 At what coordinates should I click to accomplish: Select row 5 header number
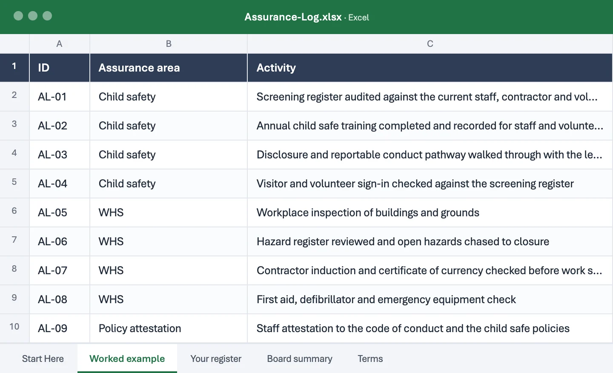pyautogui.click(x=14, y=183)
